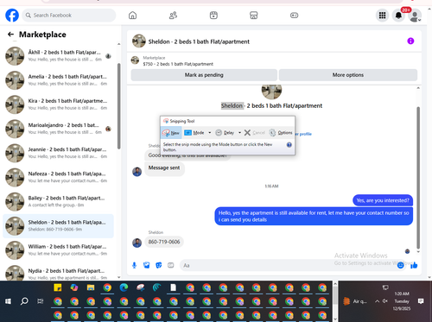Open the Snipping Tool taskbar icon

click(141, 287)
